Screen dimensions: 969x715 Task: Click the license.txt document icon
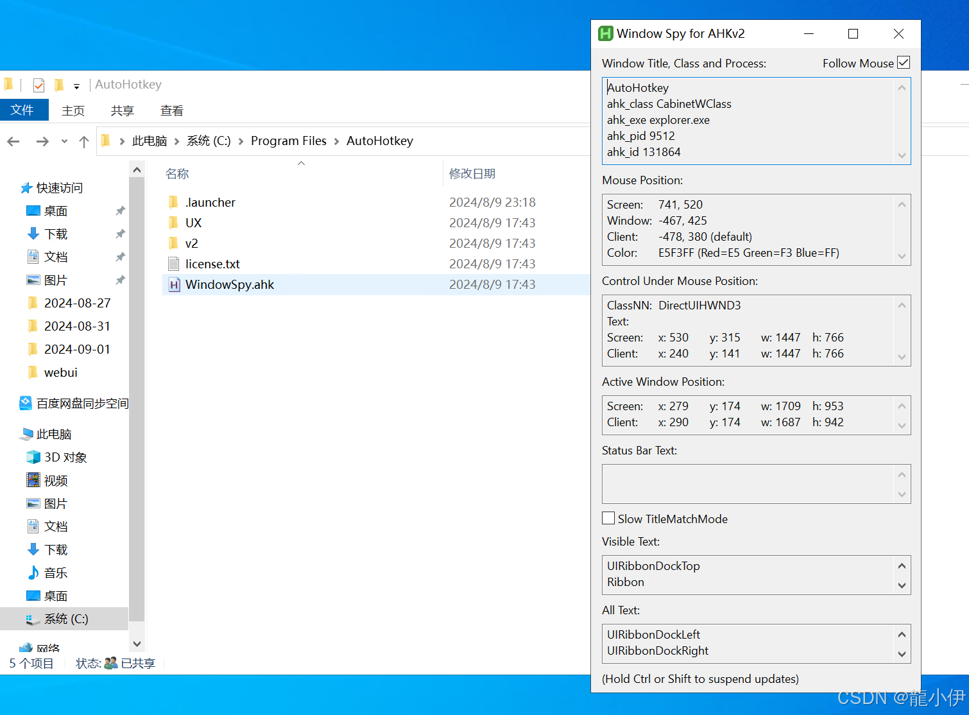click(173, 264)
